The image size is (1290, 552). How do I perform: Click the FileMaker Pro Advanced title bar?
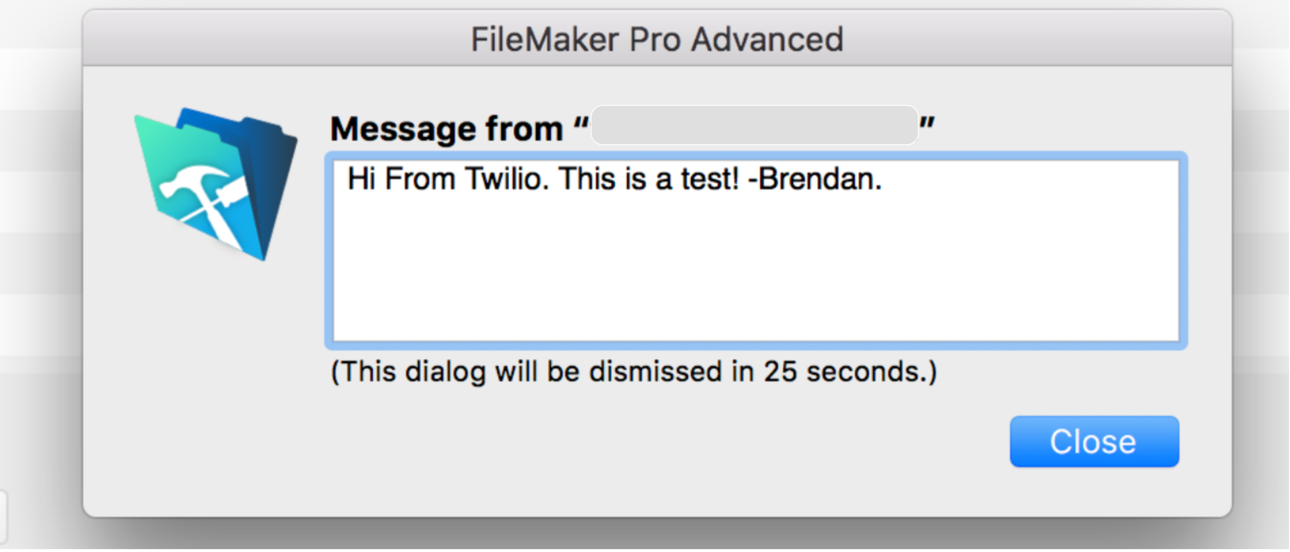657,39
